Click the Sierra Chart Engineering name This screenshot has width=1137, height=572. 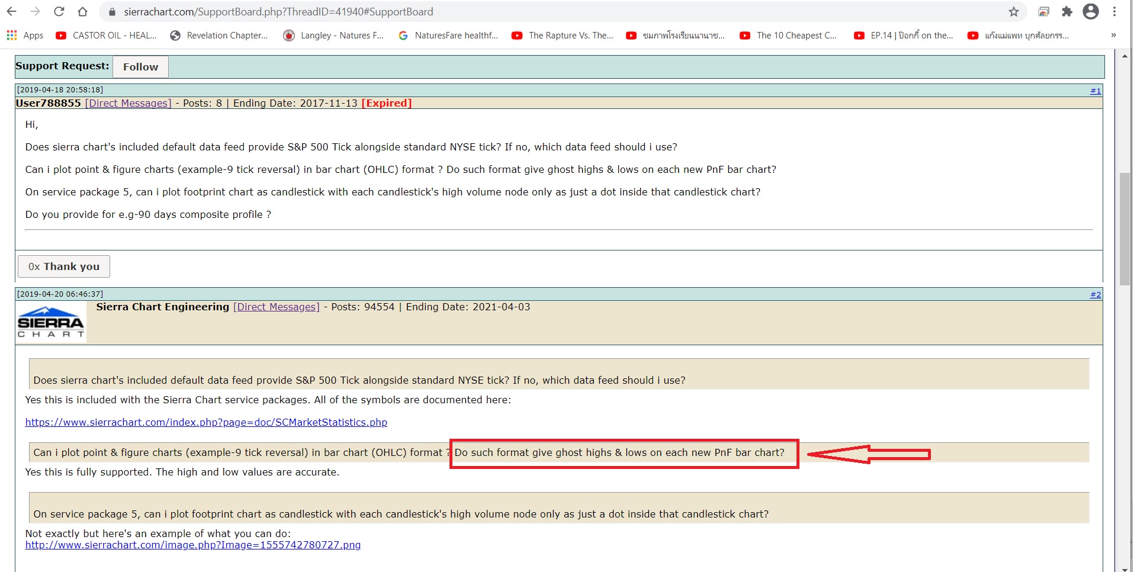(x=163, y=307)
